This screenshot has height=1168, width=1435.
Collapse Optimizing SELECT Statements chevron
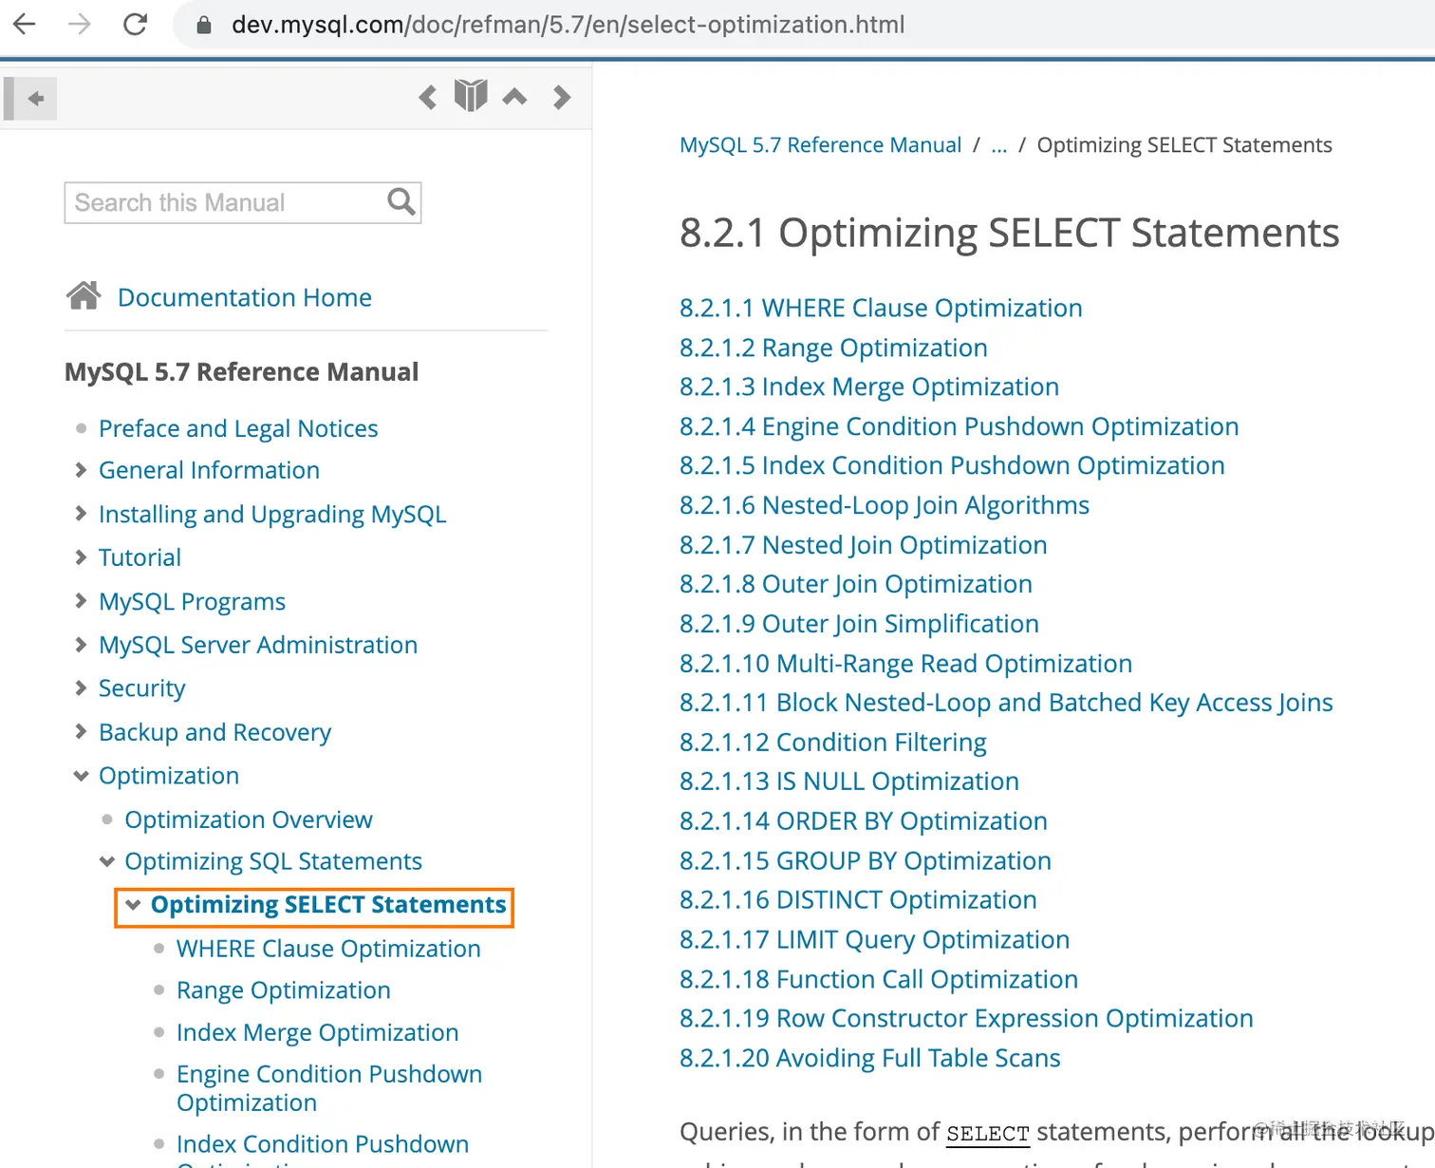(x=133, y=905)
